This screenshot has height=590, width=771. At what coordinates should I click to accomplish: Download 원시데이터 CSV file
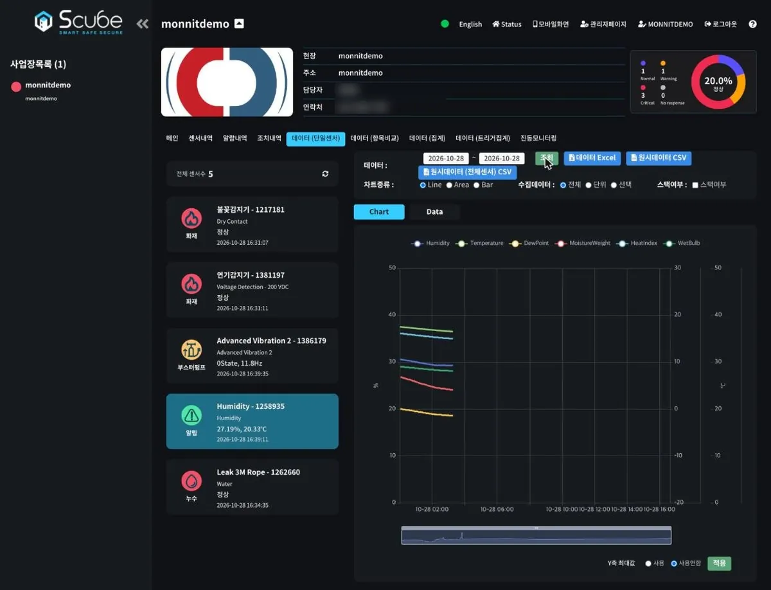659,158
